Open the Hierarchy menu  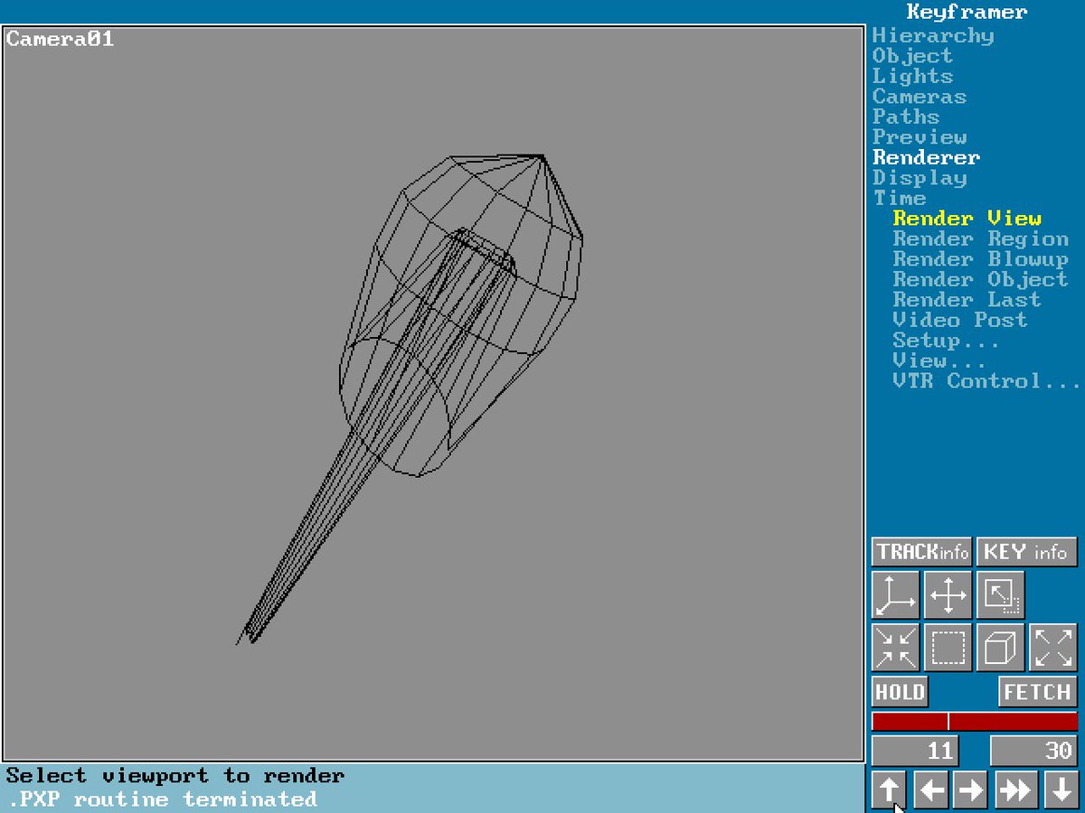933,36
